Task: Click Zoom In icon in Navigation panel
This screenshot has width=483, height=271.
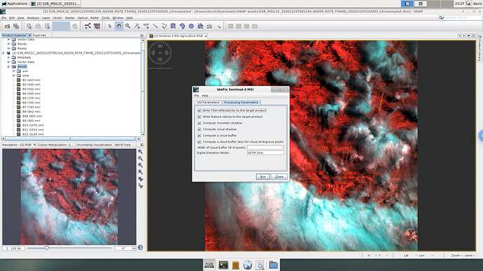Action: point(141,152)
